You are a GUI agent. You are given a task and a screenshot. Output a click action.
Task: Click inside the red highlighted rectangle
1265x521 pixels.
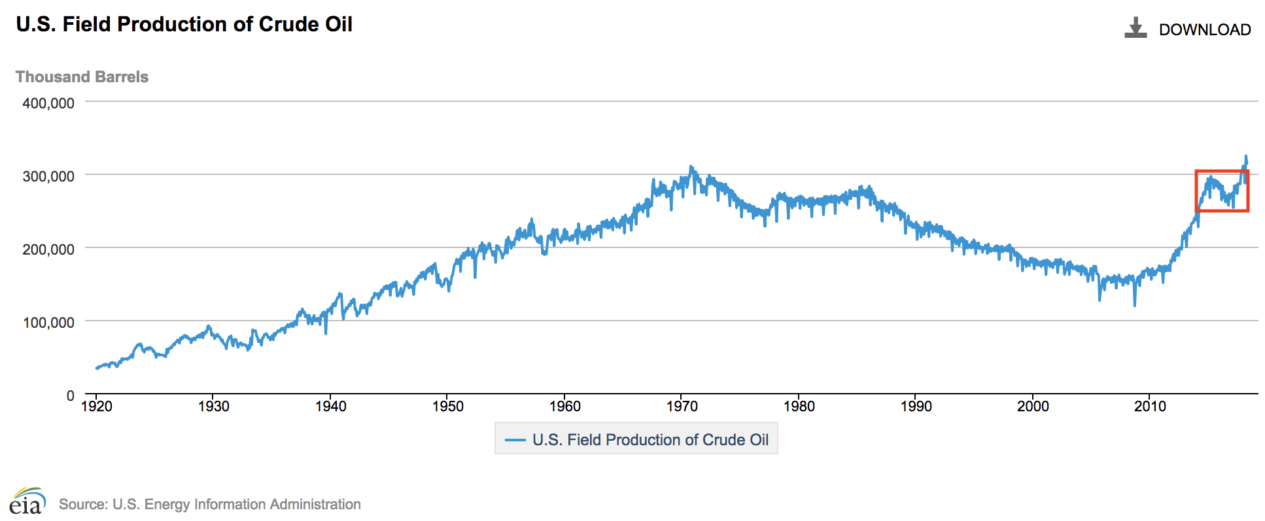pyautogui.click(x=1222, y=191)
